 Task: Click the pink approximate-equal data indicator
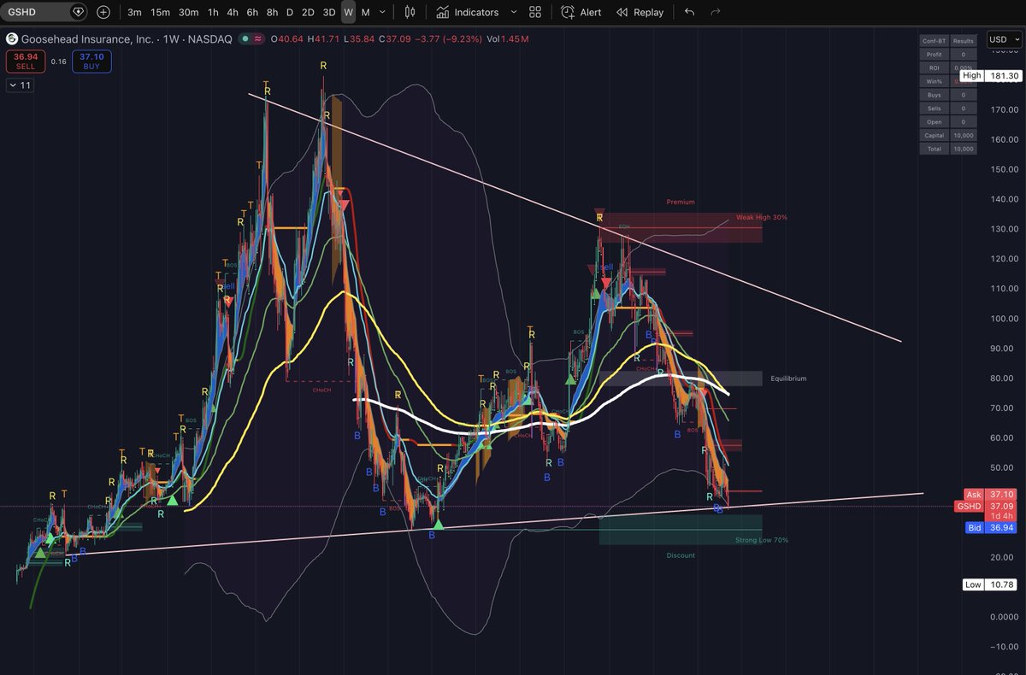coord(257,39)
